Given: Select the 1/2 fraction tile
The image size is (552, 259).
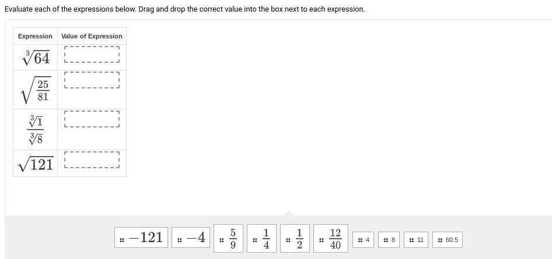Looking at the screenshot, I should click(x=295, y=238).
